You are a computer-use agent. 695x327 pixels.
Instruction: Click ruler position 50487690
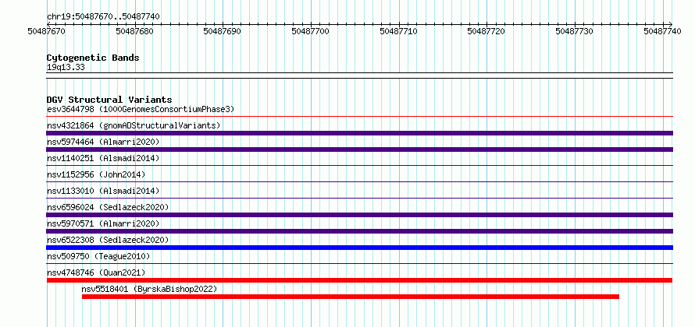coord(223,31)
